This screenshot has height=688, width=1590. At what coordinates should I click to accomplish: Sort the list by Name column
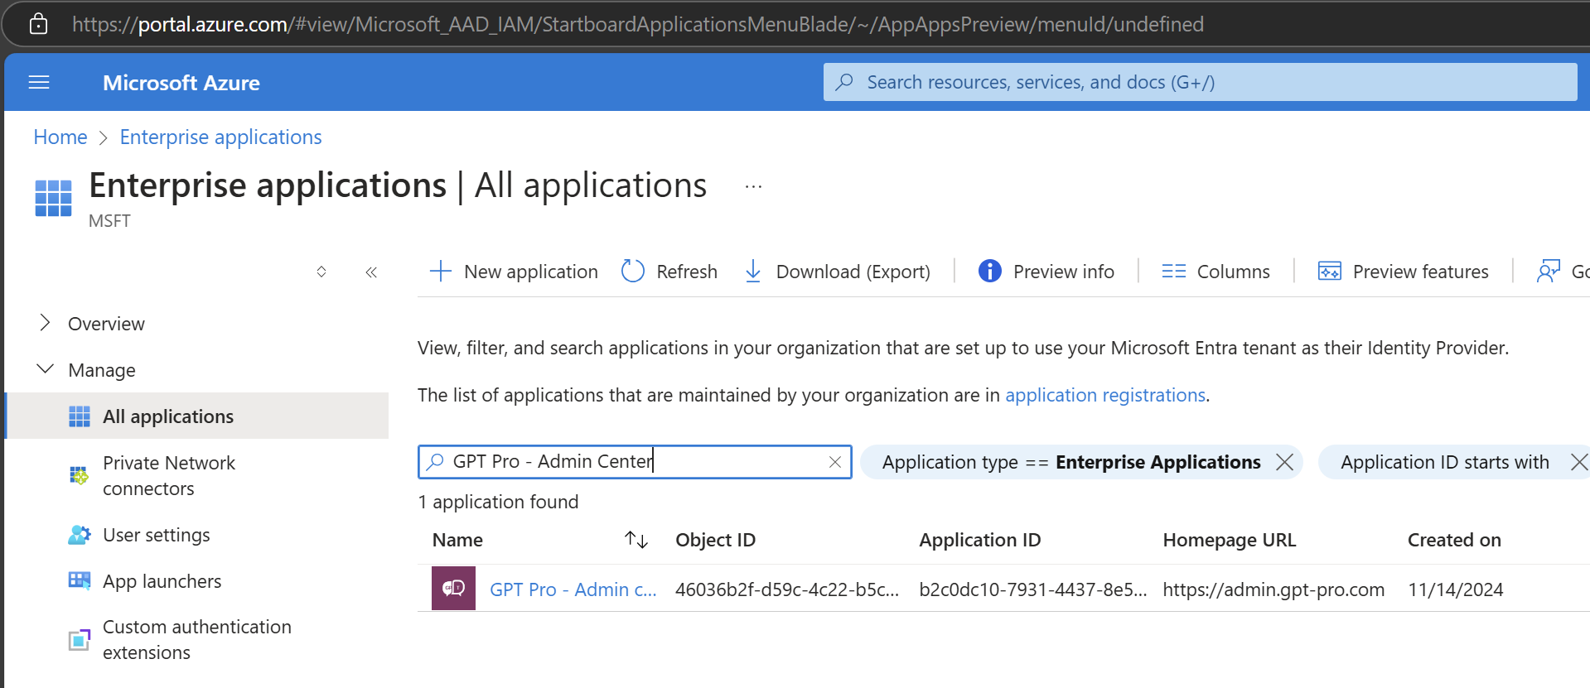(636, 540)
